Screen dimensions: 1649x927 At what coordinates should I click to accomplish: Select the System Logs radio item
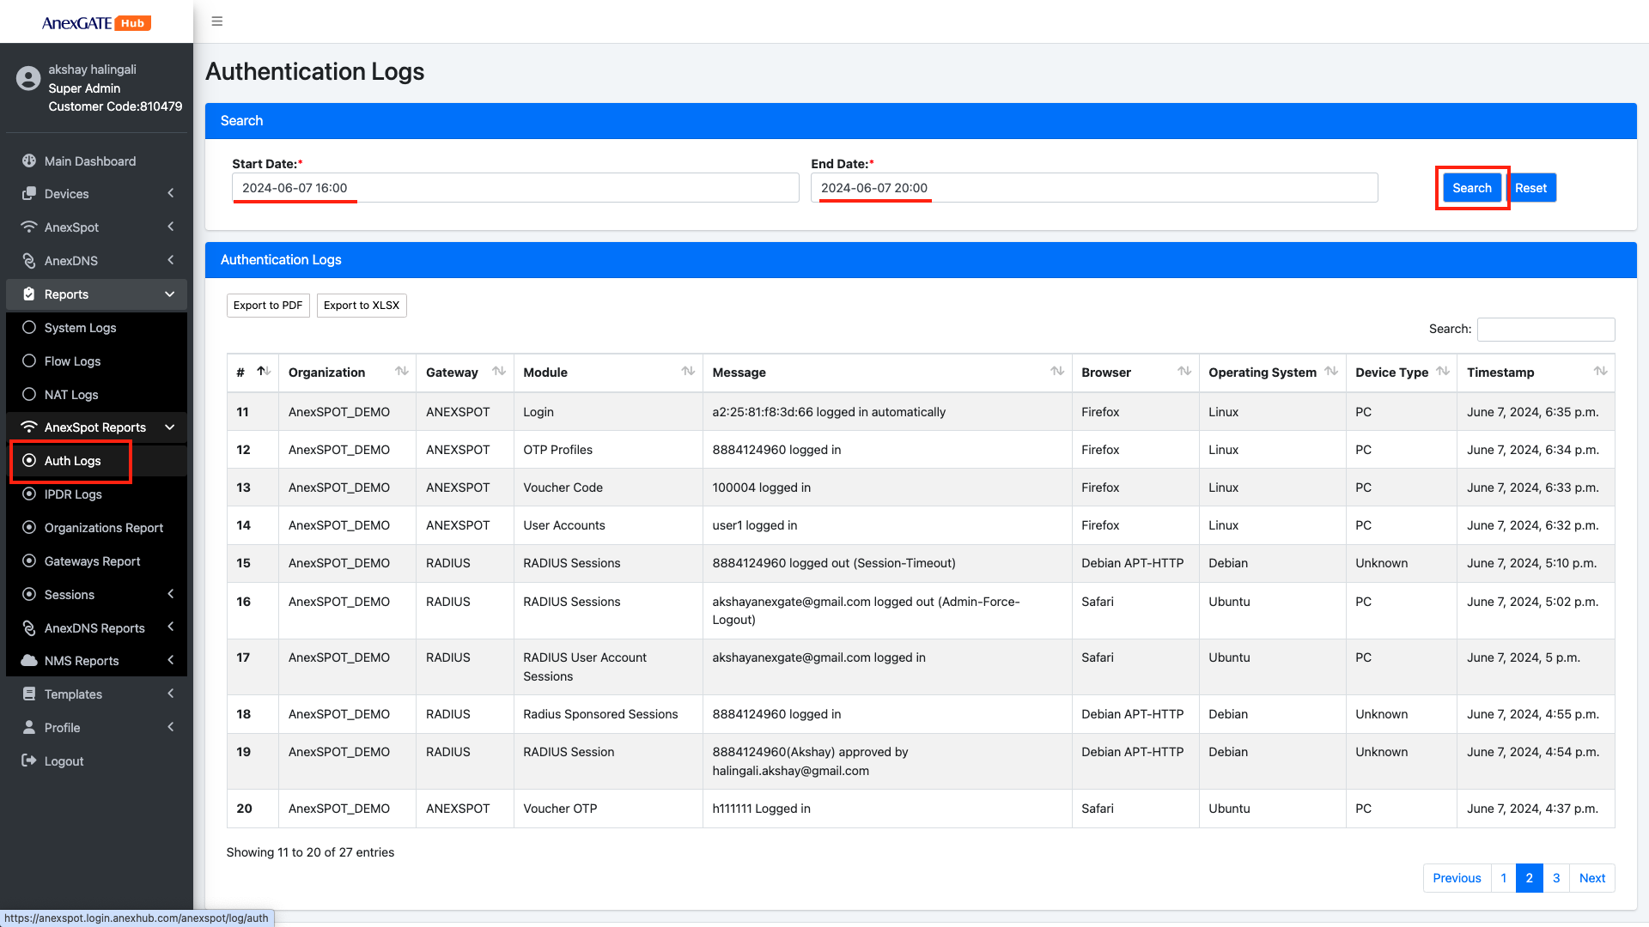pyautogui.click(x=29, y=328)
